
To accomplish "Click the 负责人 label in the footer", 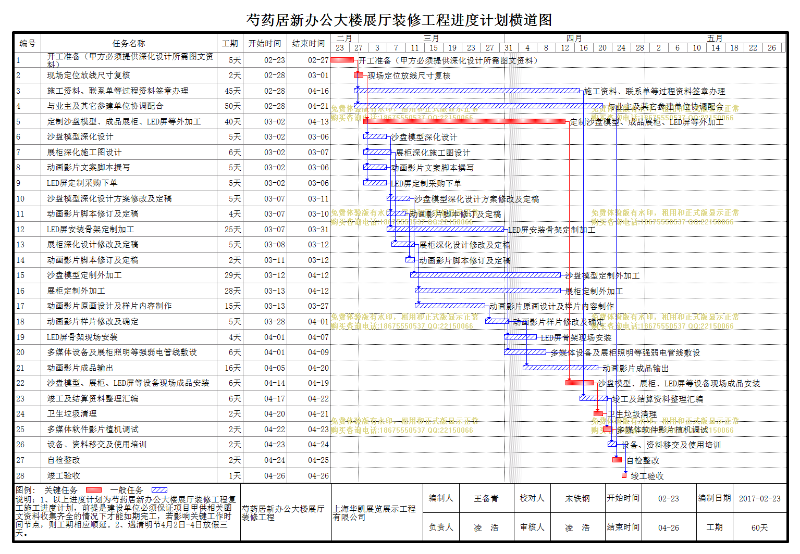I will 441,527.
